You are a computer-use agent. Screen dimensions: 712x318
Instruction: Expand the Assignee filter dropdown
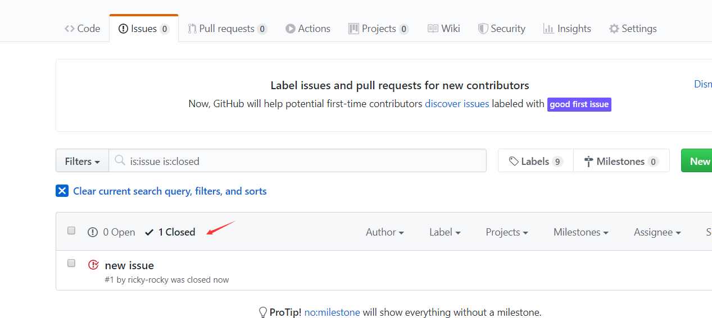(x=657, y=232)
